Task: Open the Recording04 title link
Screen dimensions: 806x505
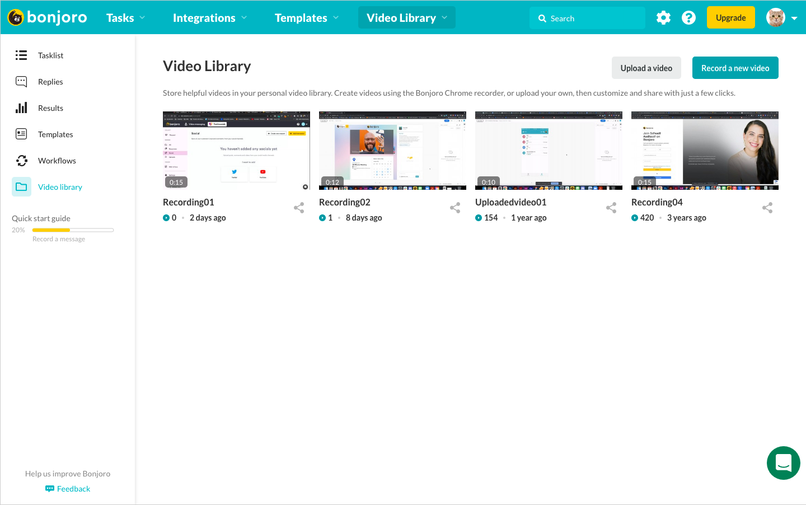Action: [x=657, y=202]
